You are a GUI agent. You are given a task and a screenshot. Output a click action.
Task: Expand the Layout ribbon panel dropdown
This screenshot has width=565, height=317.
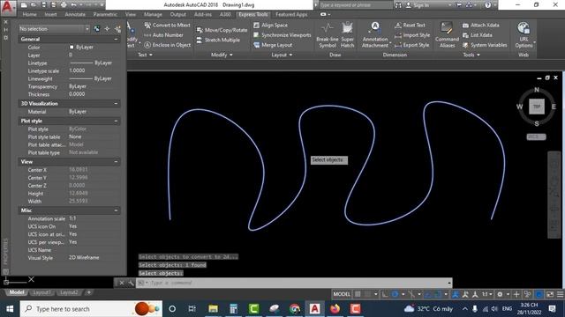[x=282, y=55]
